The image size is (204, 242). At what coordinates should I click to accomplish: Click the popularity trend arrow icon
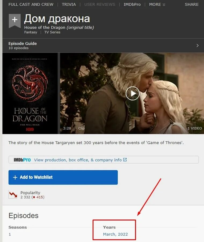[x=13, y=195]
